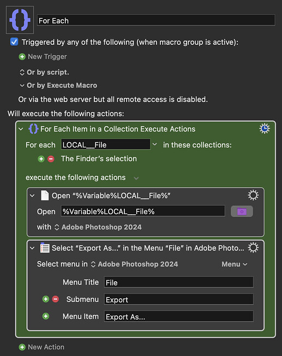Add a menu level beside Menu Item
Image resolution: width=282 pixels, height=356 pixels.
[46, 316]
